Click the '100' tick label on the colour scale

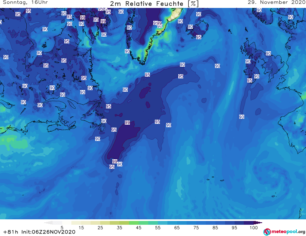pyautogui.click(x=254, y=228)
